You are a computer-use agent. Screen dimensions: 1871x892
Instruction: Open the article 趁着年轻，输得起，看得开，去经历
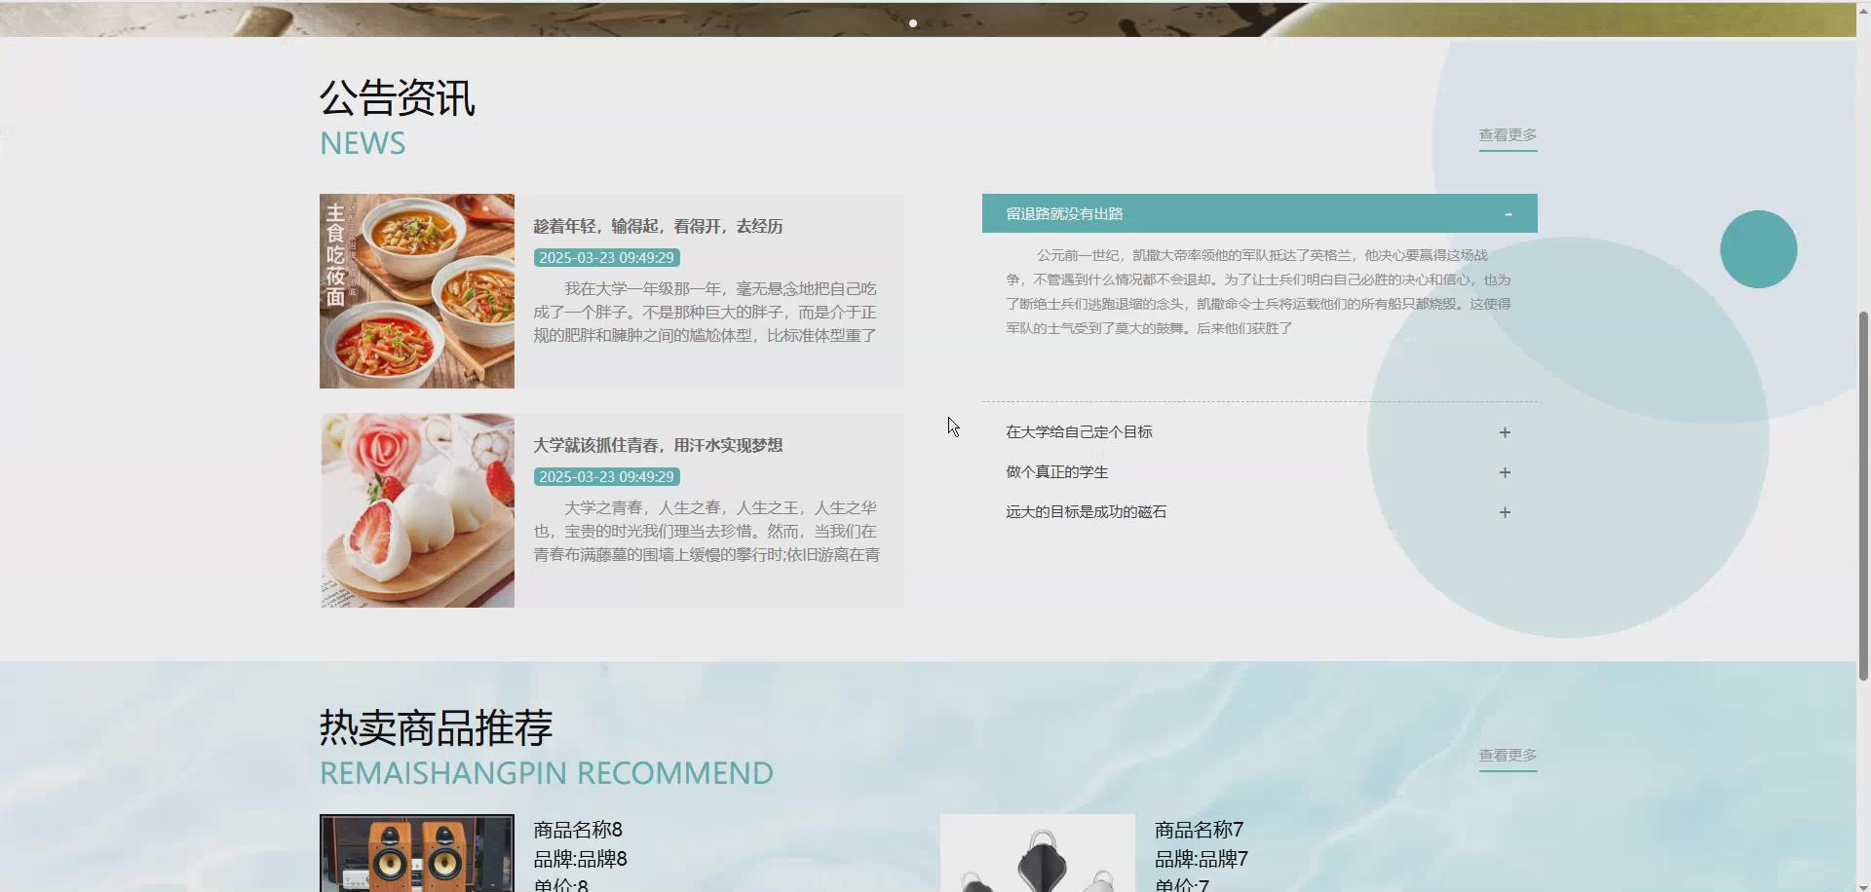tap(658, 226)
